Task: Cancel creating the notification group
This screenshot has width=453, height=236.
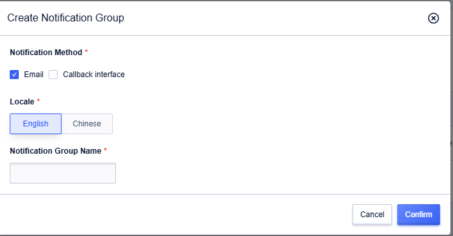Action: point(372,215)
